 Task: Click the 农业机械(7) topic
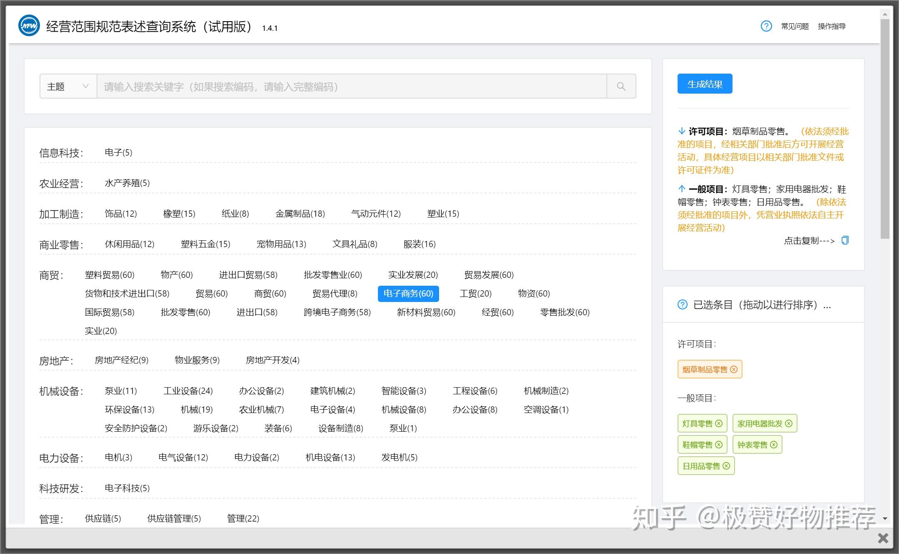coord(261,410)
